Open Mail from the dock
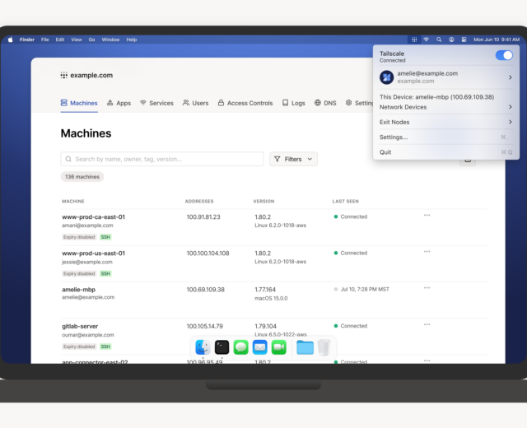Screen dimensions: 527x428 click(x=260, y=347)
